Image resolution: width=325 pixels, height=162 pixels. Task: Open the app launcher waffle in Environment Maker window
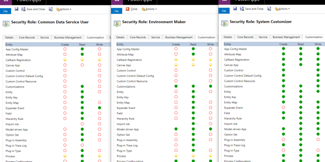pos(117,1)
